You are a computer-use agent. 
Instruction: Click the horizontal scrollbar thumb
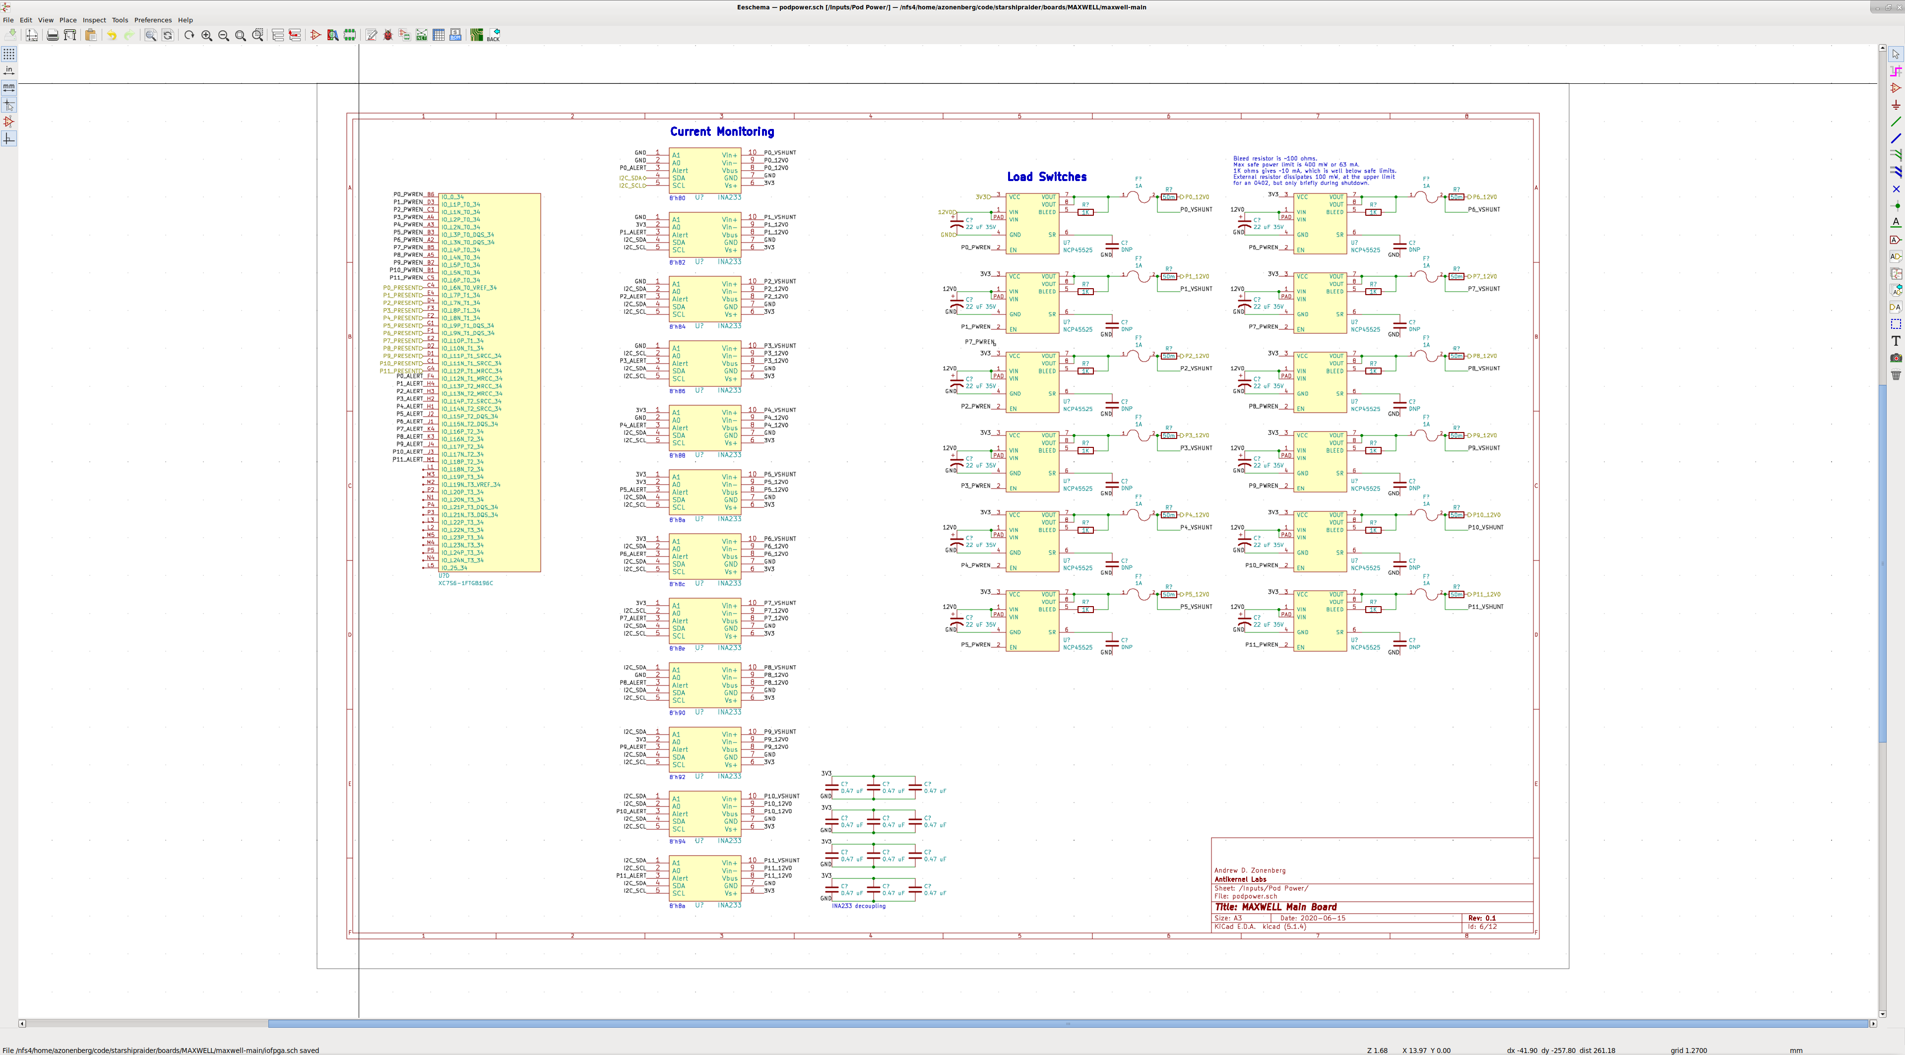coord(1067,1023)
